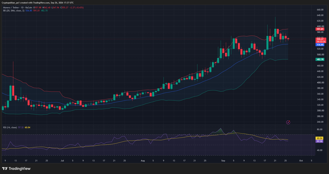Click the 80.00 level on the RSI scale
329x174 pixels.
coord(319,129)
